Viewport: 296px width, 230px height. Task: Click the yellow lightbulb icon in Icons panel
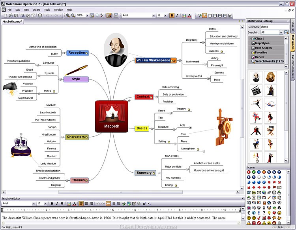point(269,213)
